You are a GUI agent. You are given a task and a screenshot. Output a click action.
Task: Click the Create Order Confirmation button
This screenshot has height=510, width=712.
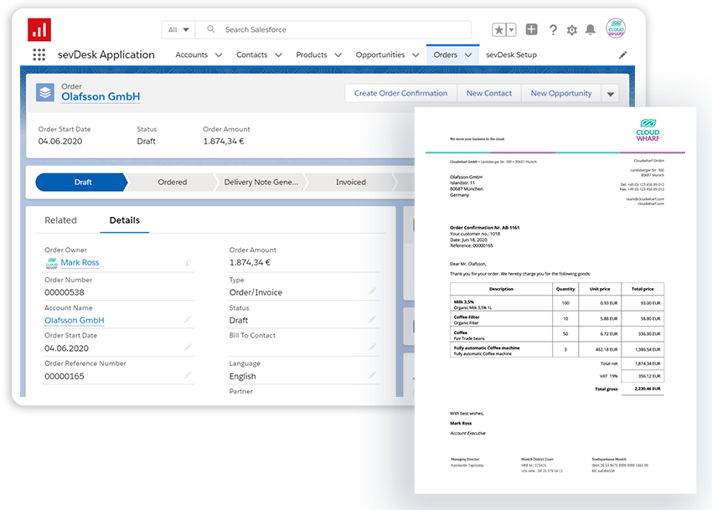point(400,94)
